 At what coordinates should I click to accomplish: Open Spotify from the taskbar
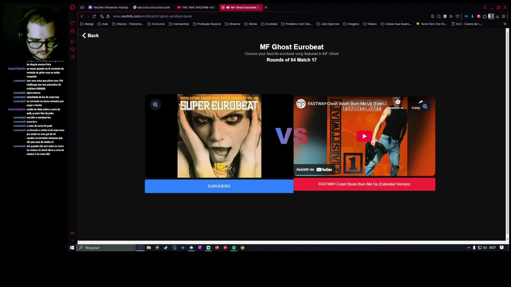tap(234, 248)
